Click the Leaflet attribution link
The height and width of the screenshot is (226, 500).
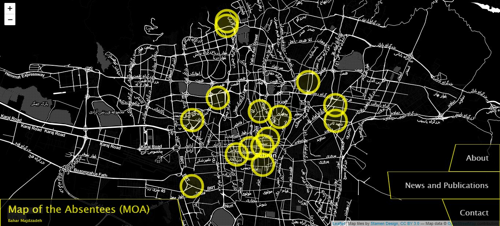339,223
